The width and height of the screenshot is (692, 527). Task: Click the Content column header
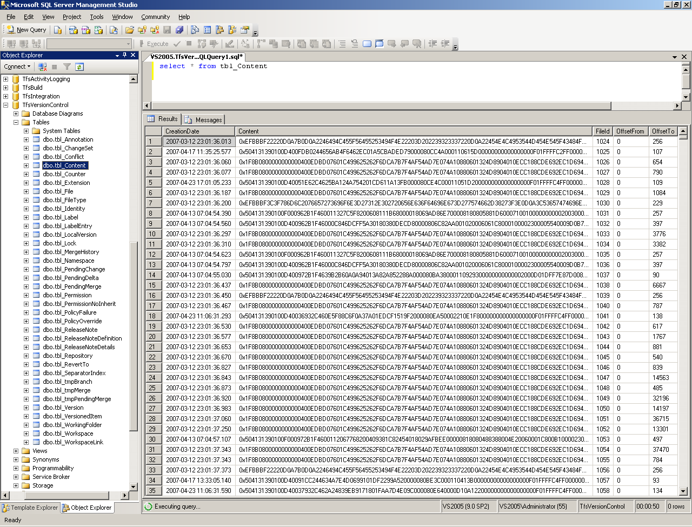414,131
